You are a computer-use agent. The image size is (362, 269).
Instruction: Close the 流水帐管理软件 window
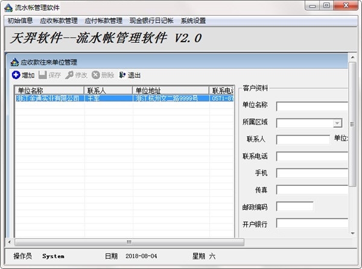[x=346, y=5]
